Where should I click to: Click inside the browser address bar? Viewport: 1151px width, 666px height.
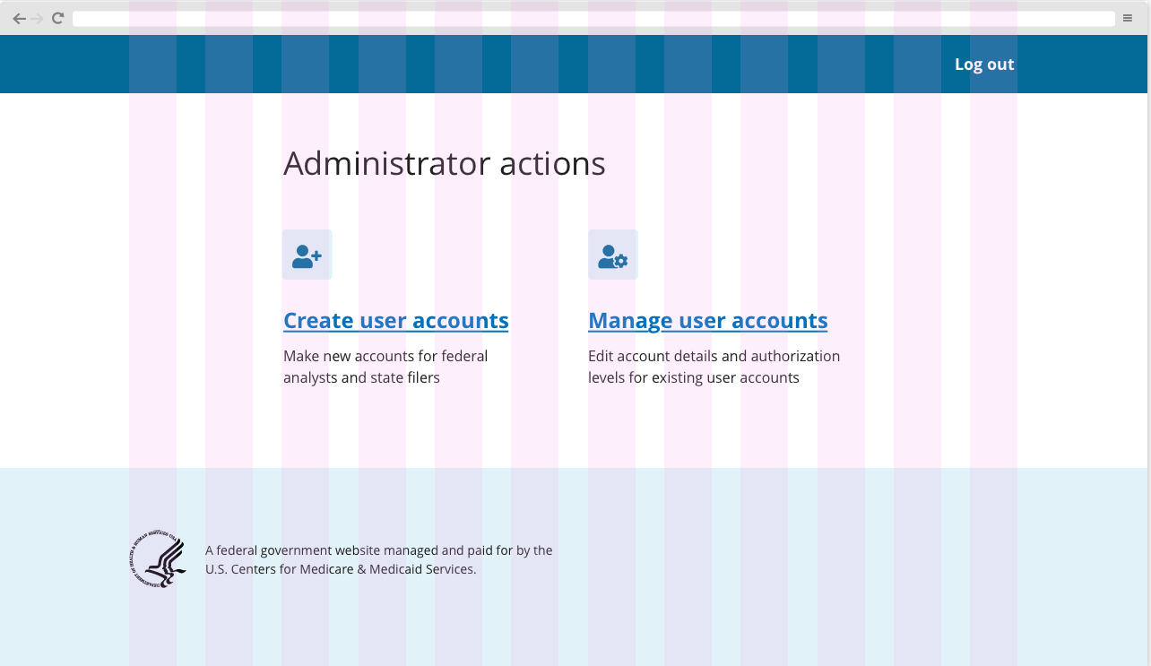point(583,18)
